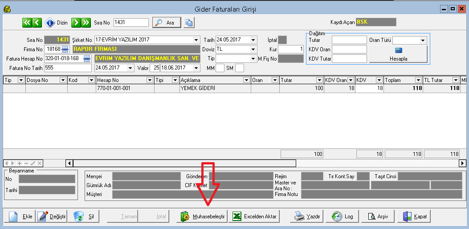Click the horizontal scrollbar of the grid
Image resolution: width=469 pixels, height=229 pixels.
(267, 164)
